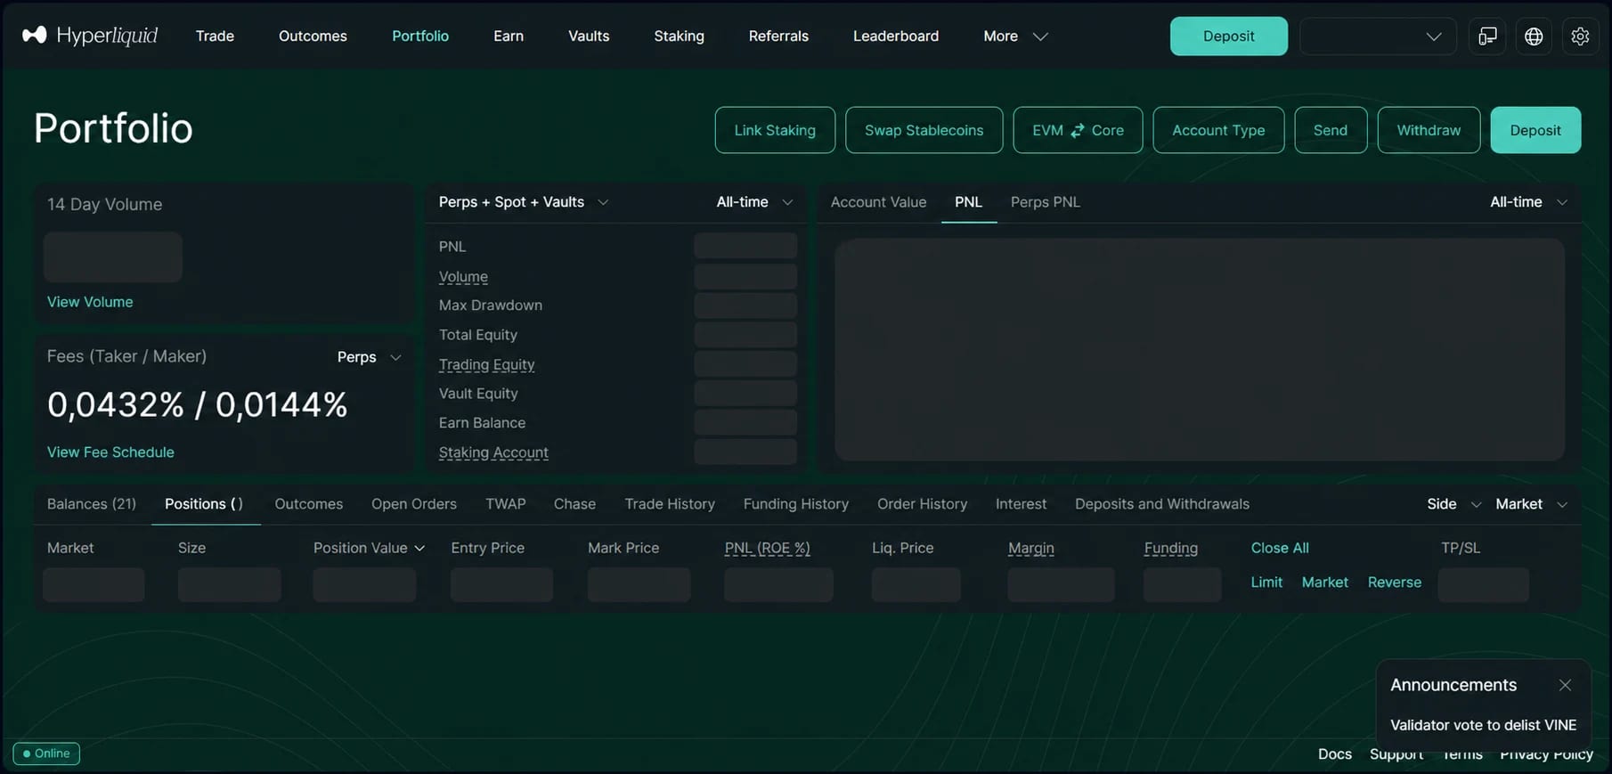Select the Positions tab
Screen dimensions: 1612x774
pos(204,504)
